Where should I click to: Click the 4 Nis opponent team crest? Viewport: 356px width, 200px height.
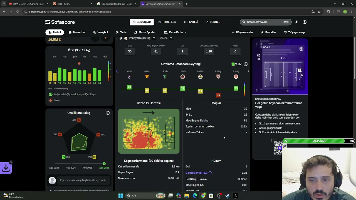coord(129,77)
